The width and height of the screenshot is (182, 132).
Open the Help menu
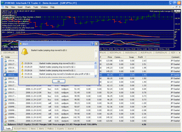pyautogui.click(x=52, y=7)
